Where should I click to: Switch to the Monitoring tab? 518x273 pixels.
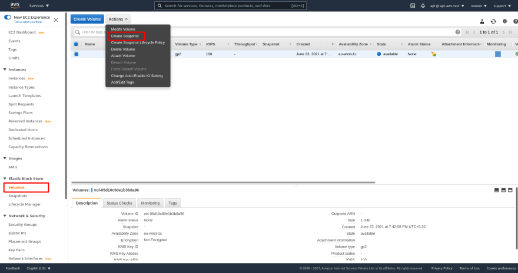150,203
